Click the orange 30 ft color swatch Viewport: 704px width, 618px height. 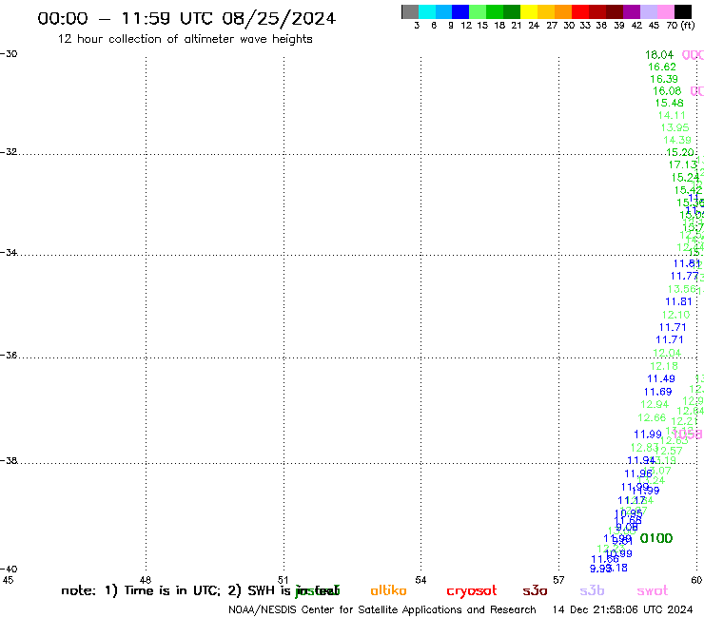tap(563, 12)
